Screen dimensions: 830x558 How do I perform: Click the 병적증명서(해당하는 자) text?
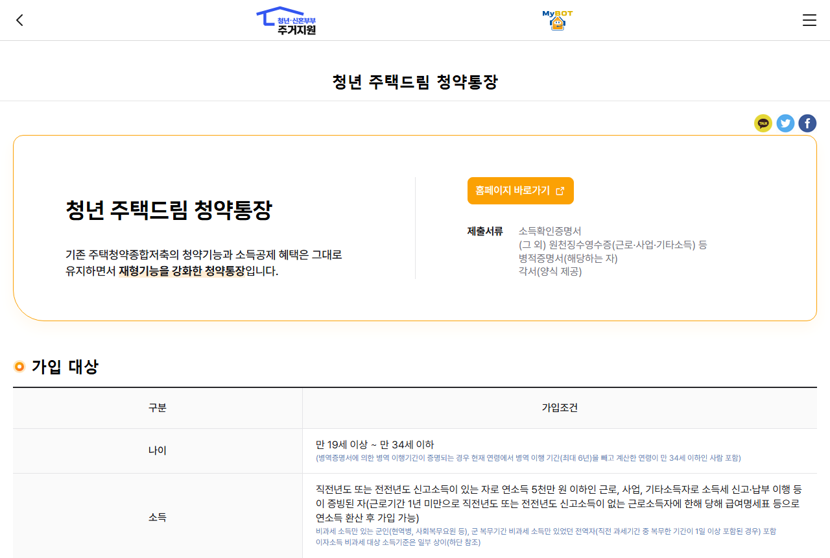[x=568, y=258]
